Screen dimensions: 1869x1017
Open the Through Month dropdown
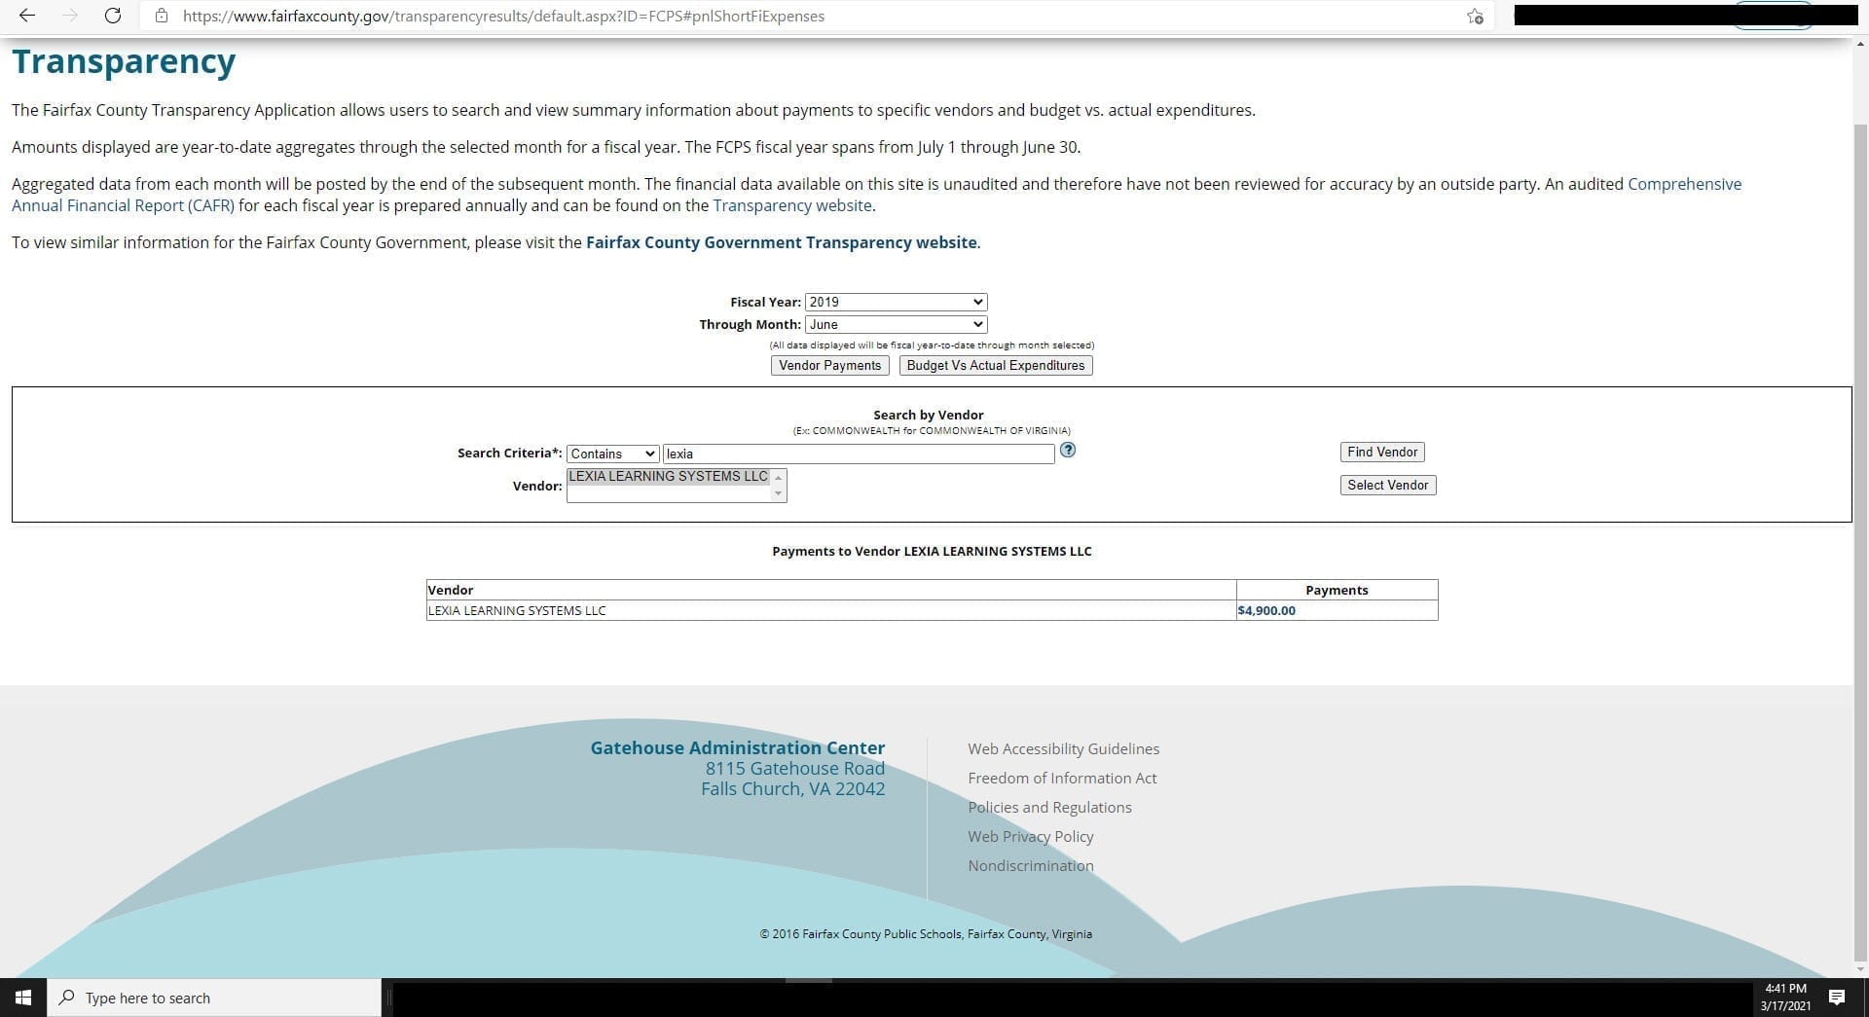pyautogui.click(x=896, y=324)
